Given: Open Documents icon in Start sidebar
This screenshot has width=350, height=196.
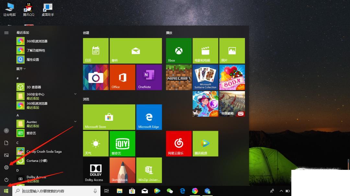Looking at the screenshot, I should [6, 143].
